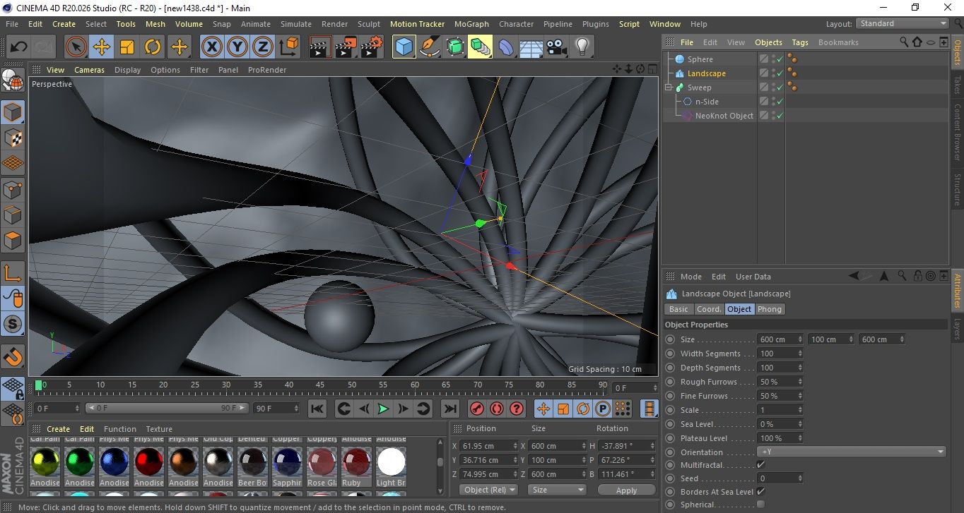The height and width of the screenshot is (513, 964).
Task: Open the MoGraph menu
Action: tap(471, 24)
